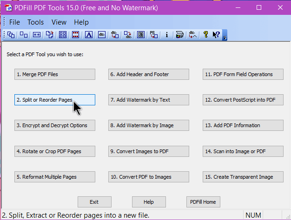The height and width of the screenshot is (220, 291).
Task: Choose '7. Add Watermark by Text'
Action: click(149, 100)
